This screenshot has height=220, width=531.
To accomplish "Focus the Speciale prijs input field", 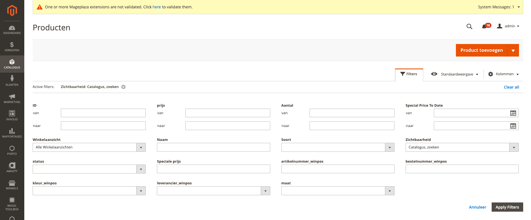I will point(214,169).
